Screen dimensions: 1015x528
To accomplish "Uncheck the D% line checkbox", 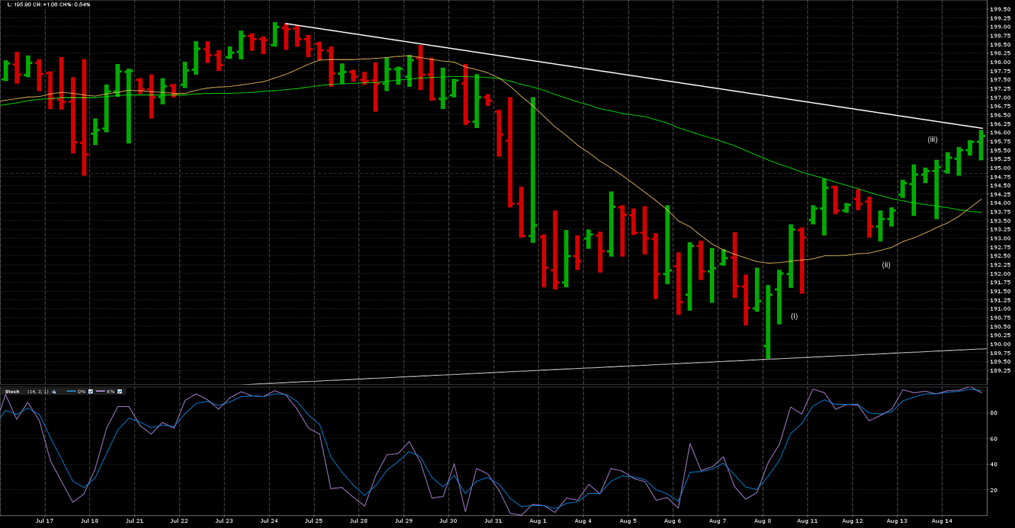I will [x=91, y=392].
